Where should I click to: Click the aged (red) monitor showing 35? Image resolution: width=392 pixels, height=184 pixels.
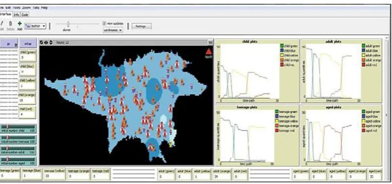375,174
